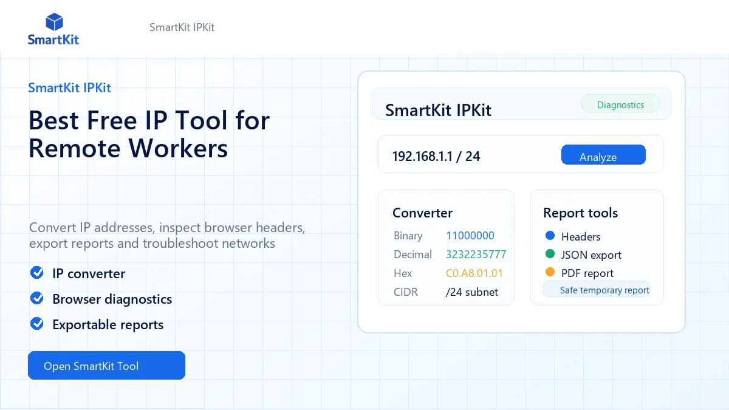Image resolution: width=729 pixels, height=410 pixels.
Task: Click the orange dot beside PDF report
Action: [550, 272]
